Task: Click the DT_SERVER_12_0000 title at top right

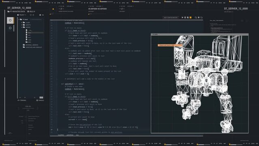Action: click(x=236, y=9)
